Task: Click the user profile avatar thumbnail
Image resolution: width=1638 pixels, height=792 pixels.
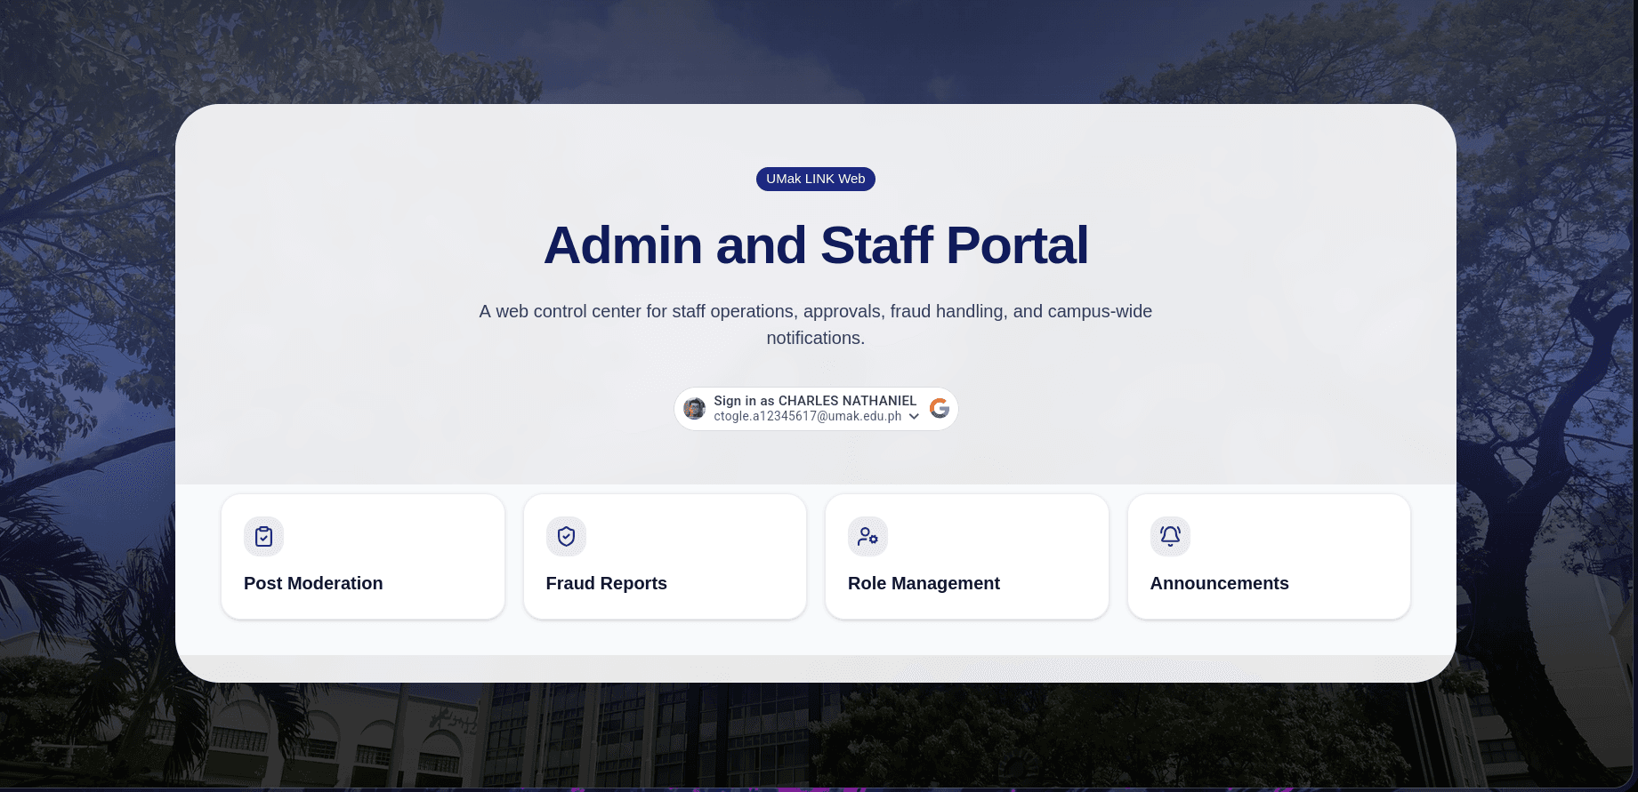Action: coord(694,409)
